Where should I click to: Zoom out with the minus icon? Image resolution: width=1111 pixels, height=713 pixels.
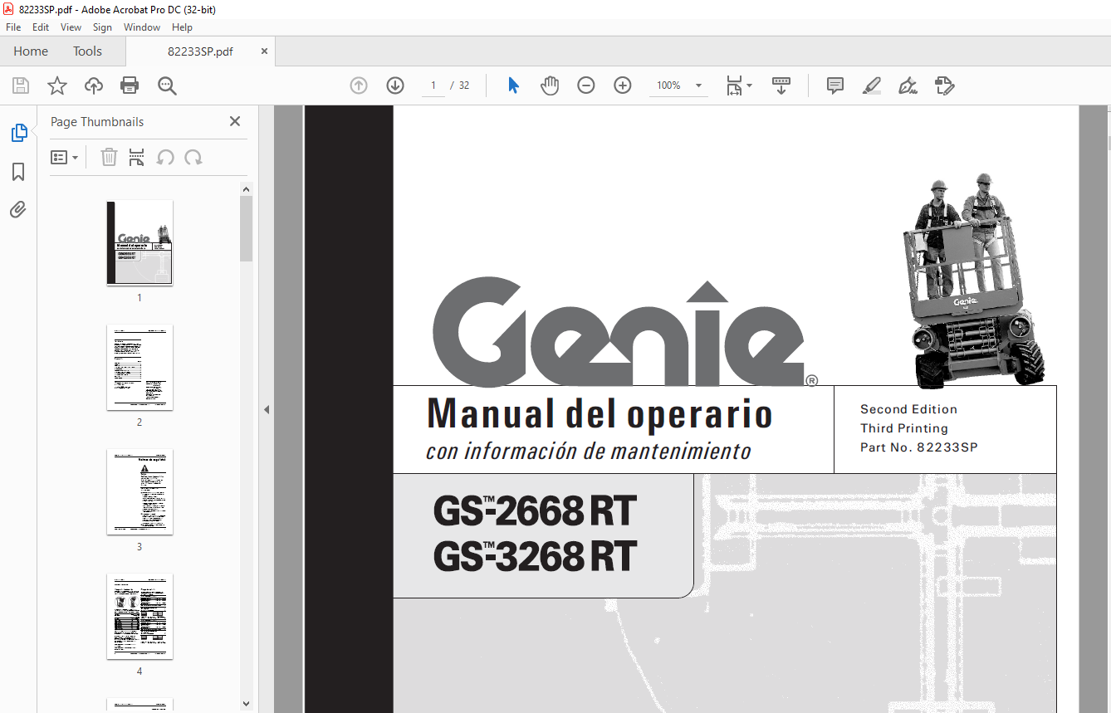click(586, 85)
